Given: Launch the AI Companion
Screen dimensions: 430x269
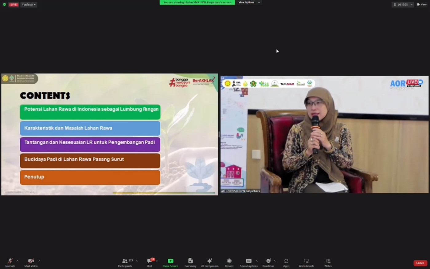Looking at the screenshot, I should click(x=210, y=261).
